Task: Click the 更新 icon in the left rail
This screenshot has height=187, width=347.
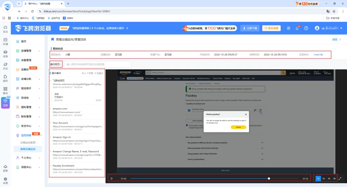Action: click(x=5, y=168)
